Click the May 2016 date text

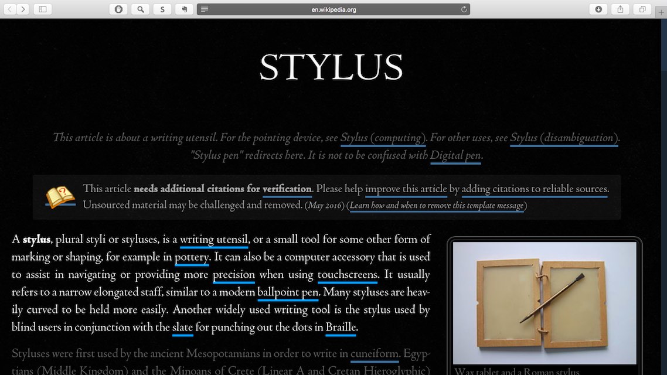325,206
